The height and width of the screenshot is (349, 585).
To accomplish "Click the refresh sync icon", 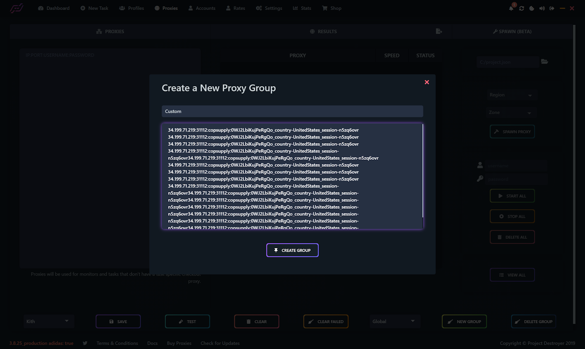I will point(521,8).
